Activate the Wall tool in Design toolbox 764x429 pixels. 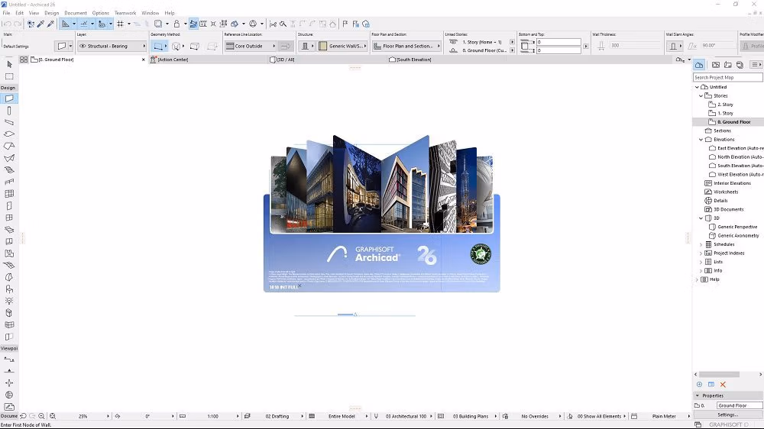point(9,98)
